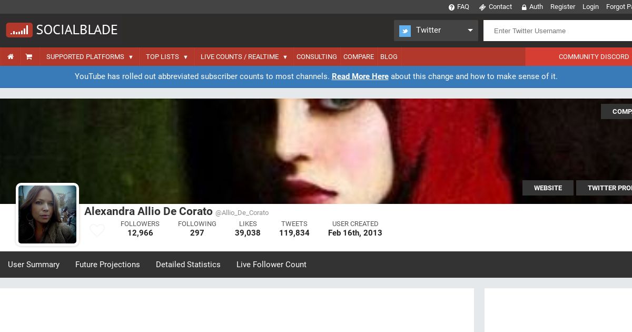Switch to the Live Follower Count tab
This screenshot has width=632, height=332.
pyautogui.click(x=271, y=265)
